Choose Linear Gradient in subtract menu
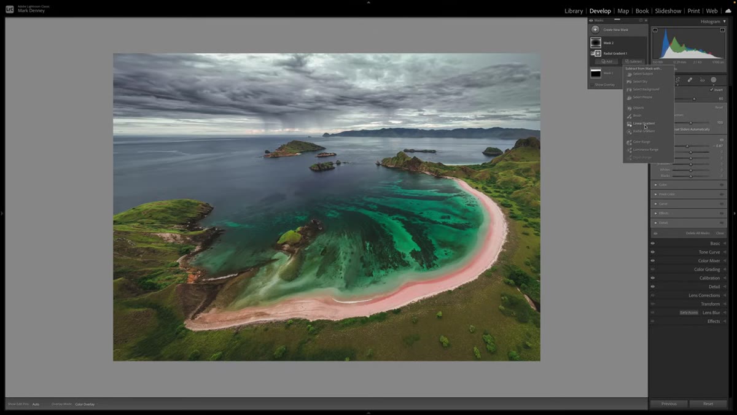The height and width of the screenshot is (415, 737). [x=644, y=123]
